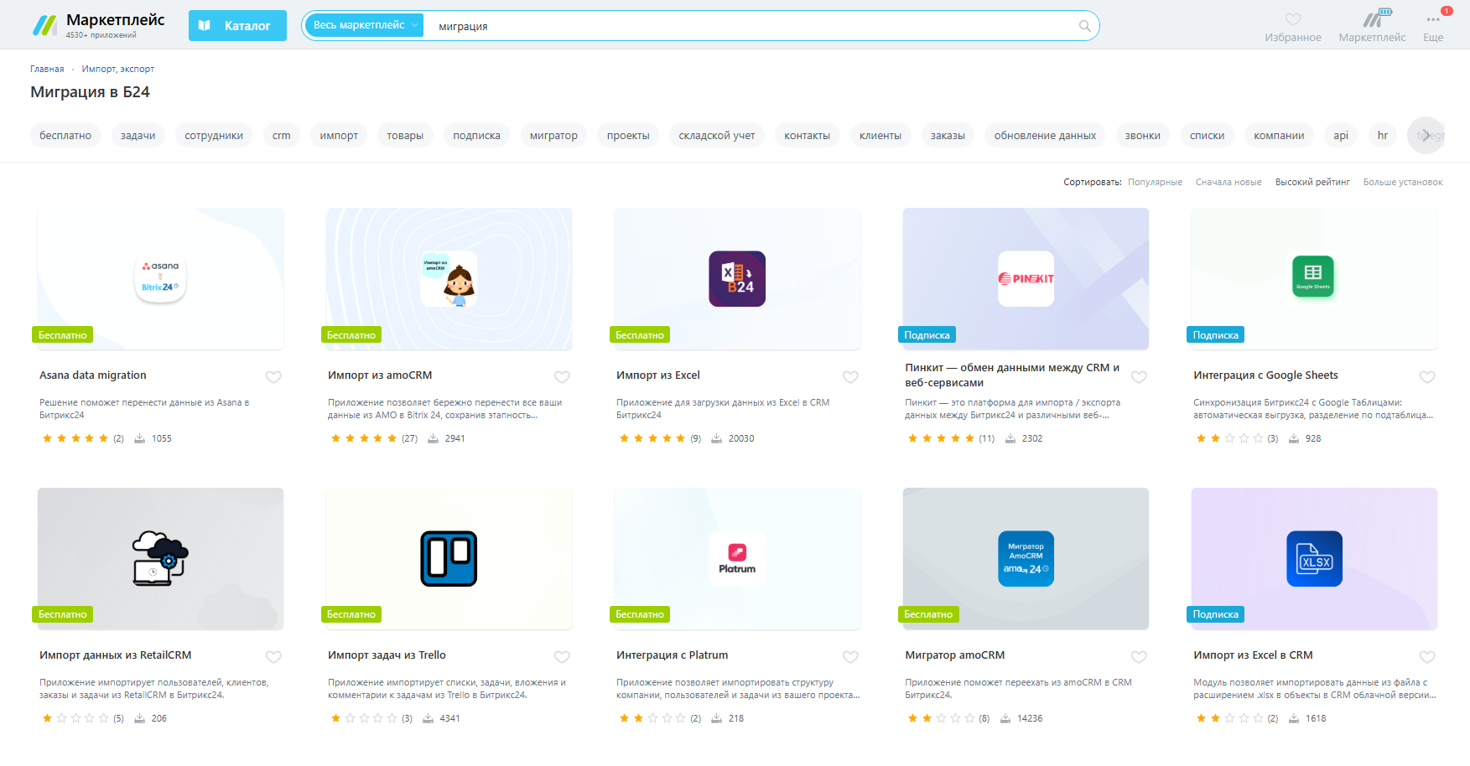Click star rating of Импорт из amoCRM
Screen dimensions: 1470x766
pos(364,438)
